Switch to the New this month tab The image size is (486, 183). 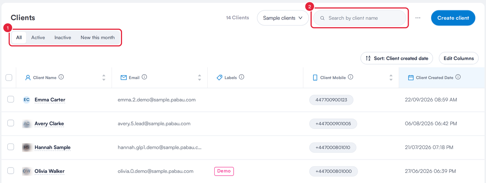point(98,38)
